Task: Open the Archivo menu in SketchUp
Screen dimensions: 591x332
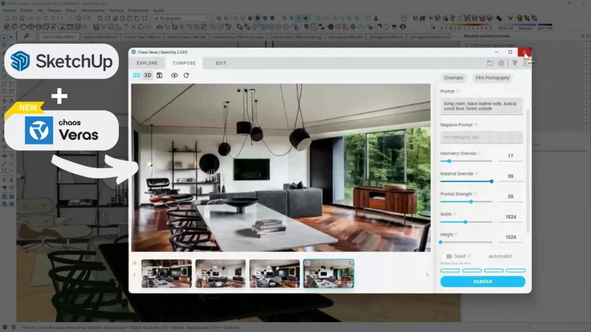Action: tap(9, 10)
